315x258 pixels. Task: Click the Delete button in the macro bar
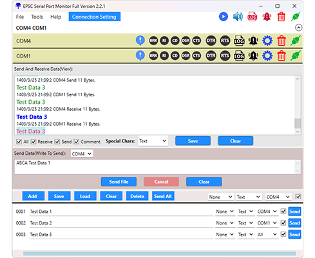pos(137,196)
